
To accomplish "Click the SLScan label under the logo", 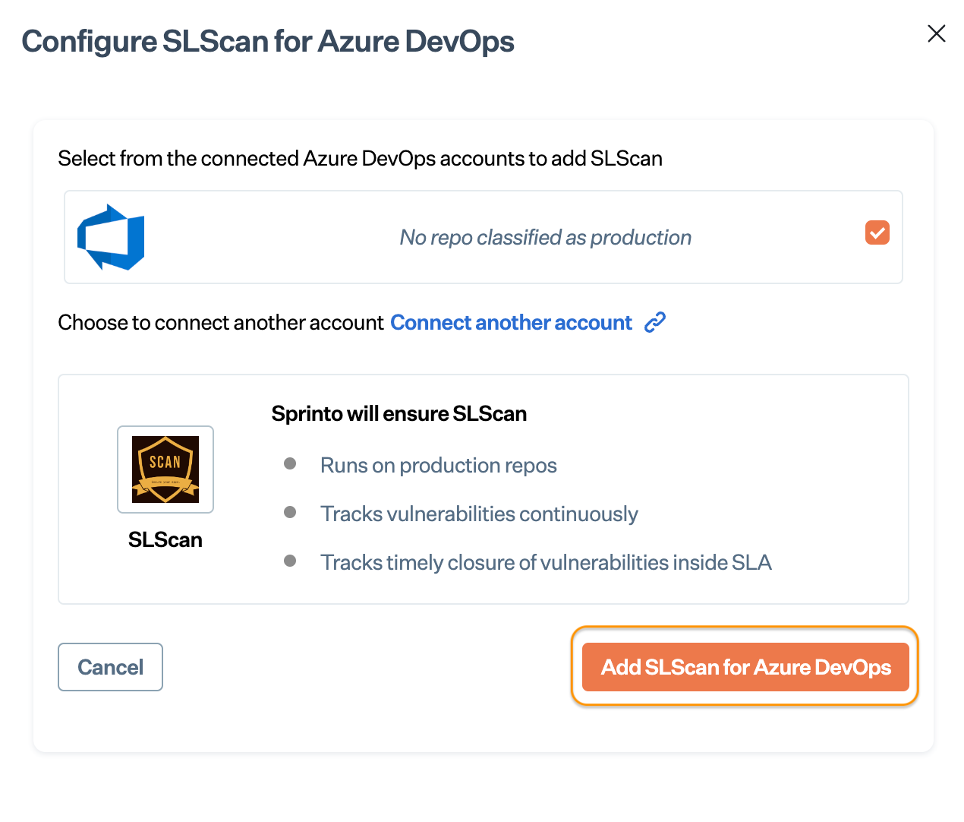I will point(165,540).
